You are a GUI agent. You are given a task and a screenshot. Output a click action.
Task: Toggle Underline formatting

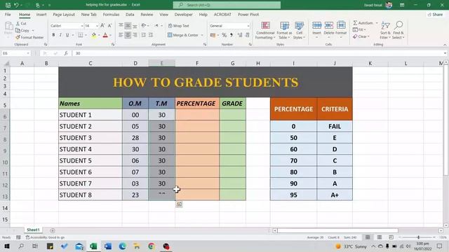point(67,35)
